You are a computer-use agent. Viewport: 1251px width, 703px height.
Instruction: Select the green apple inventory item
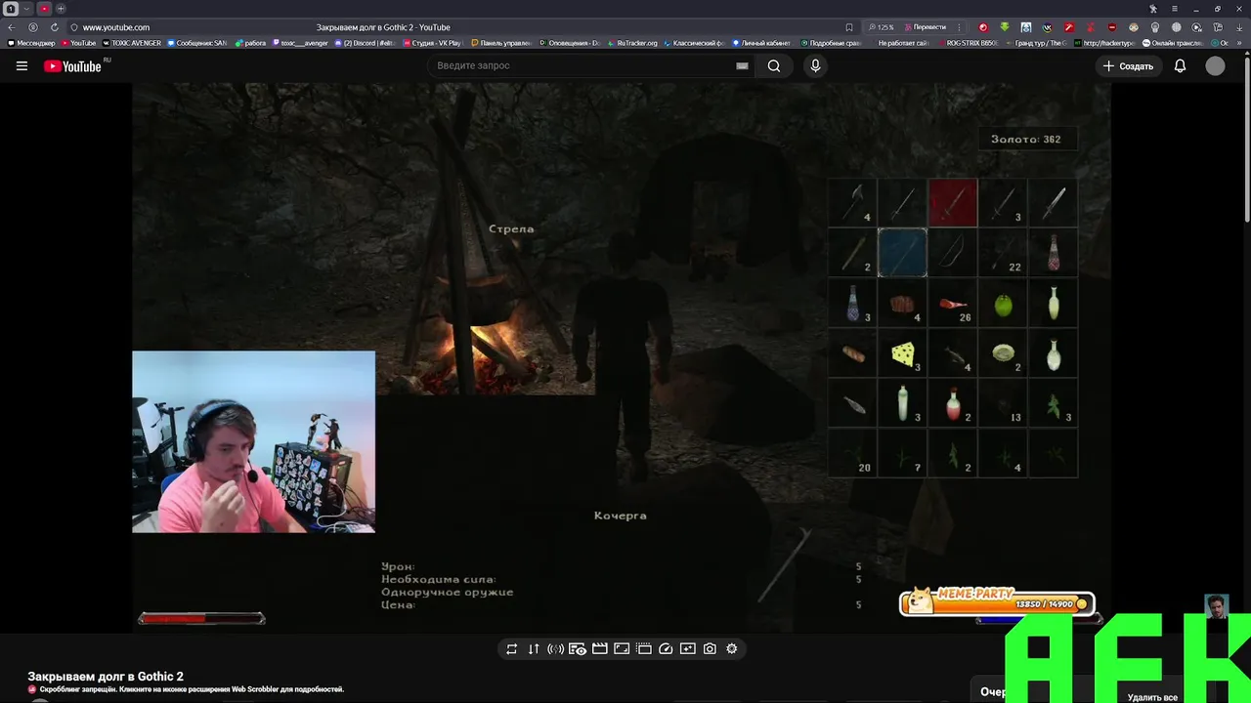(x=1003, y=306)
